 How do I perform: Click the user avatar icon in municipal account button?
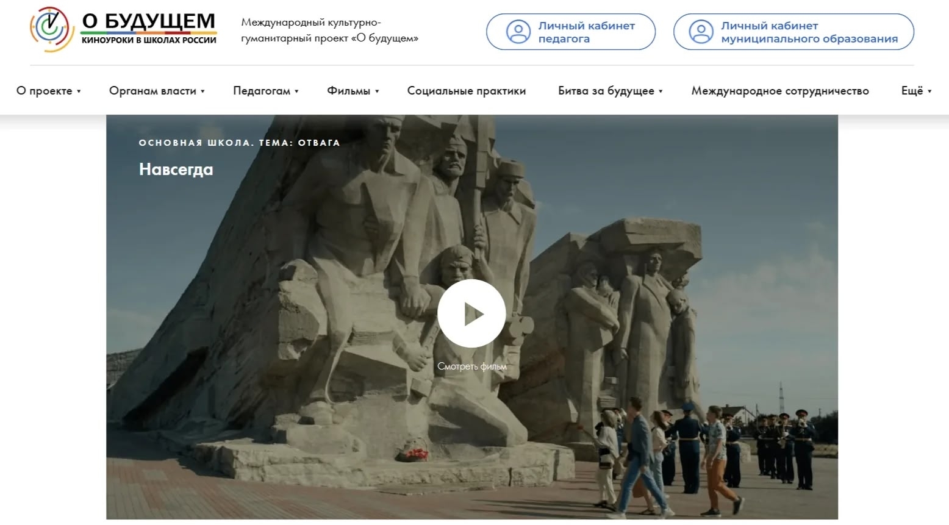[701, 32]
